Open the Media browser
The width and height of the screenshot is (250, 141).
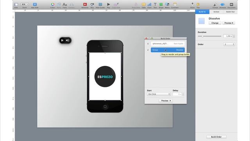[x=167, y=5]
